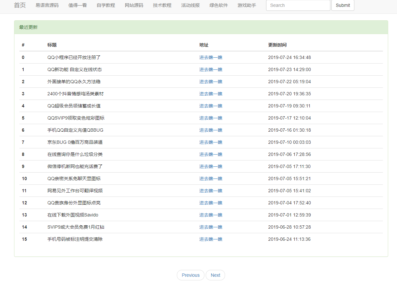Open the 自学教程 section
The image size is (397, 282).
[106, 5]
